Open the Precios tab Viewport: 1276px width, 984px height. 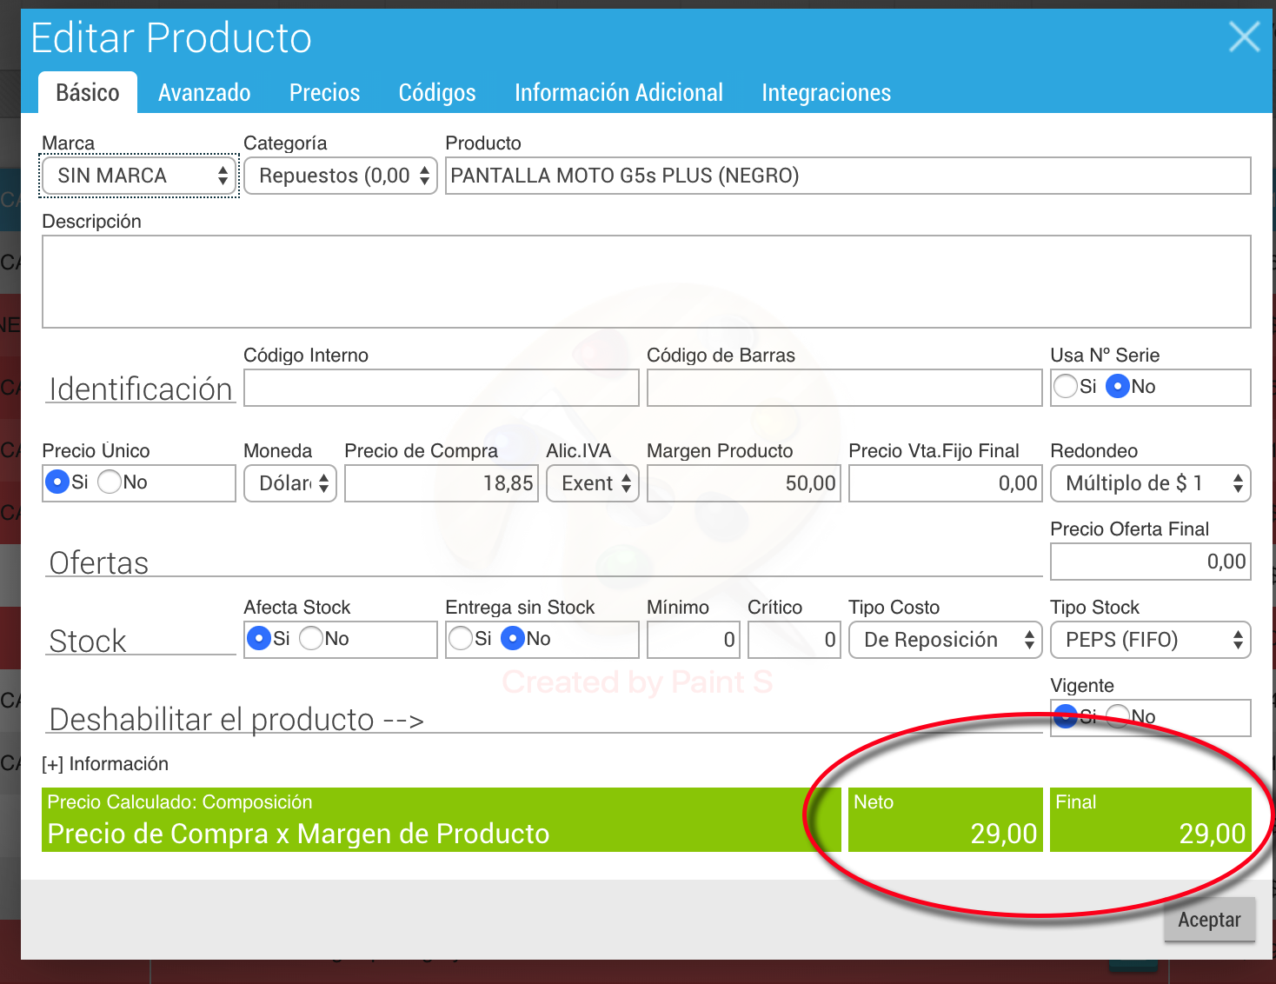coord(324,93)
